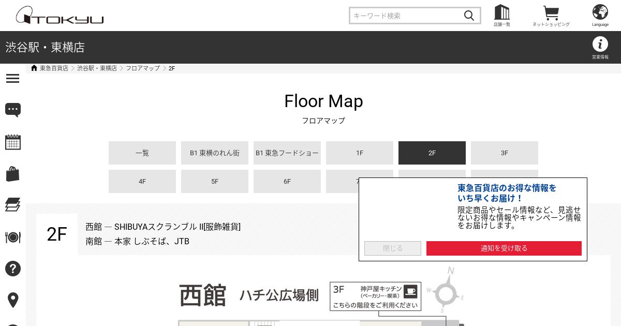The image size is (621, 326).
Task: Click the home icon in breadcrumb
Action: coord(34,68)
